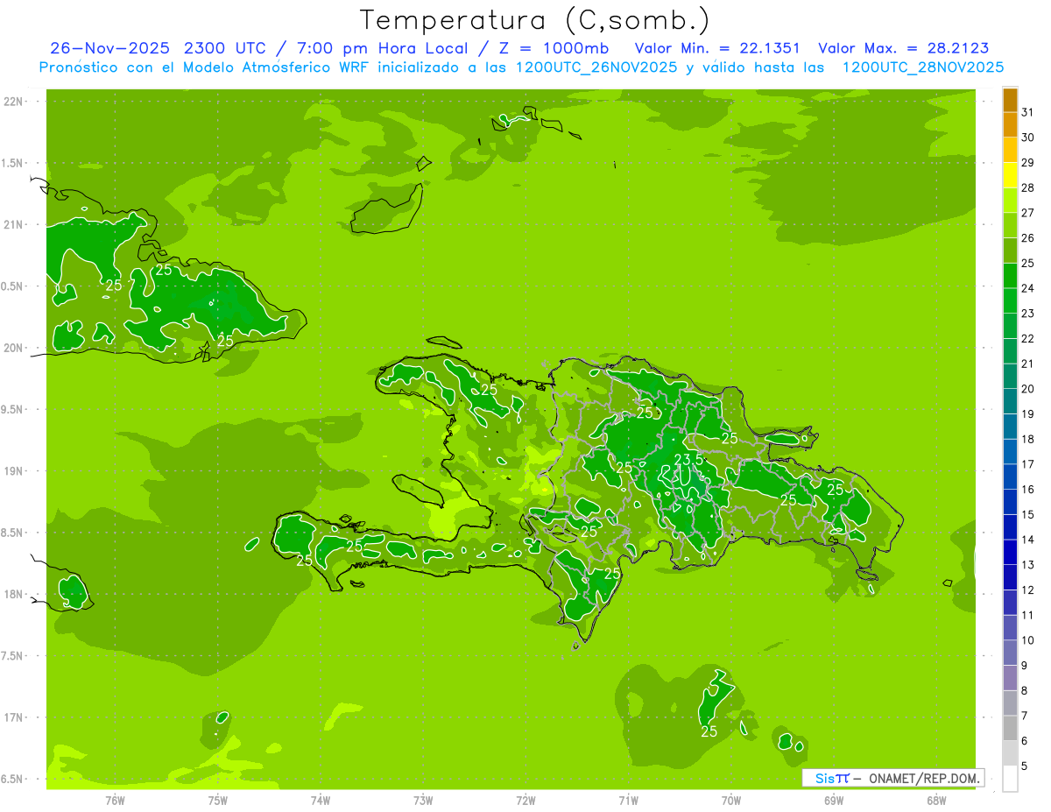Click the '22N' latitude axis label

click(x=13, y=102)
